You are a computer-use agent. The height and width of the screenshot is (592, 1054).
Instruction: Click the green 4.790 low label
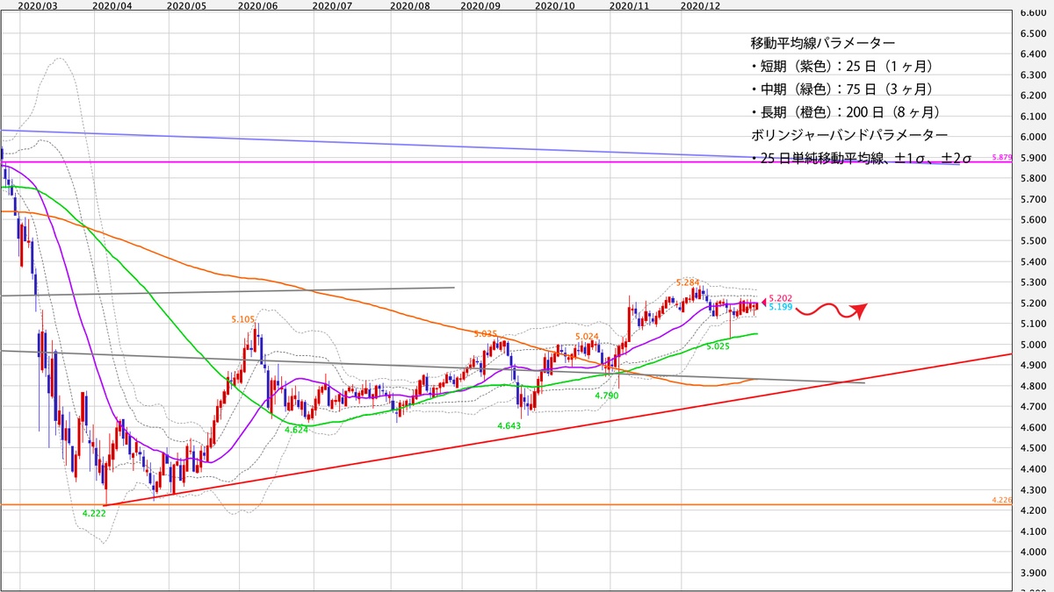607,396
